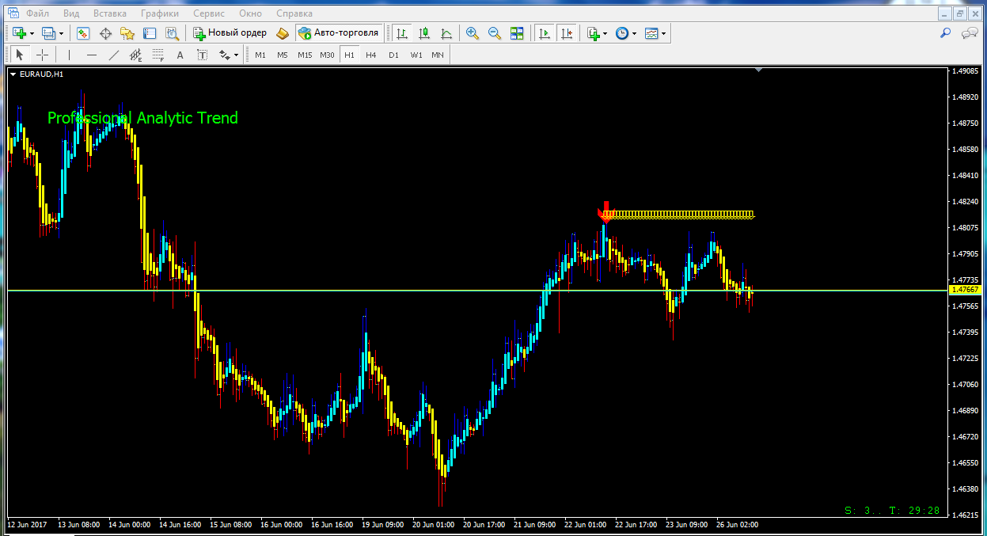This screenshot has height=536, width=987.
Task: Expand the chart templates dropdown
Action: click(x=663, y=33)
